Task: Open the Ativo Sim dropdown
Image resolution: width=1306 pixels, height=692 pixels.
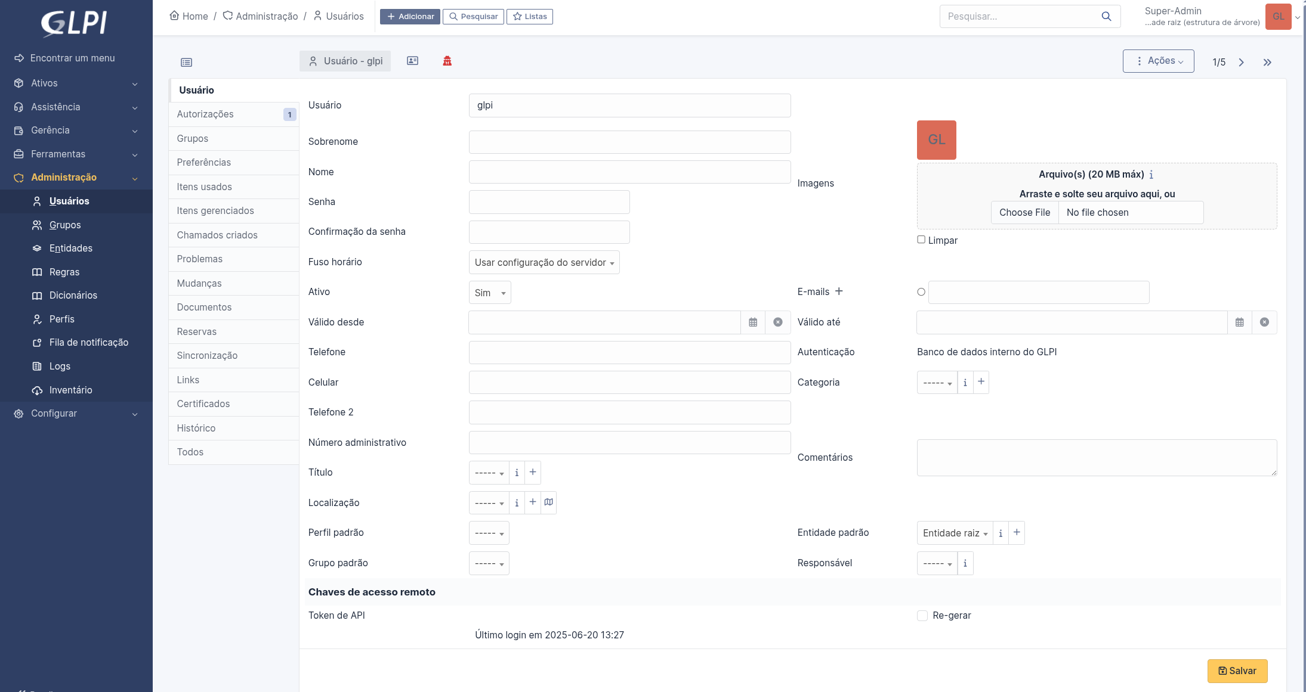Action: [x=489, y=293]
